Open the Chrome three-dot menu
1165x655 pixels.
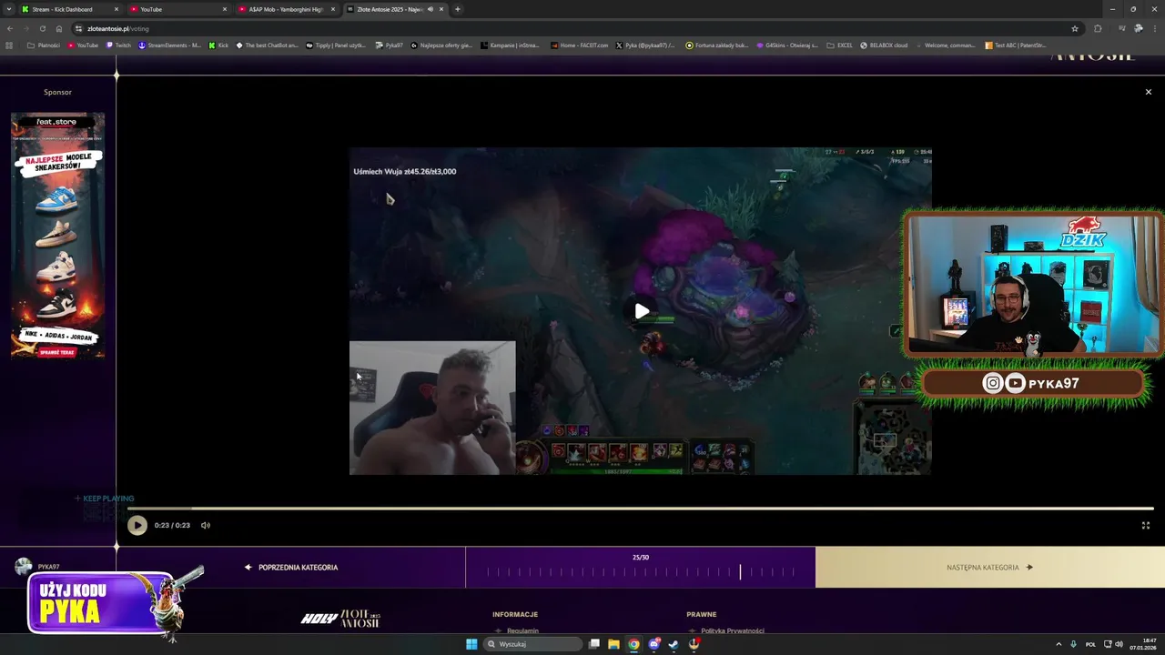tap(1153, 28)
